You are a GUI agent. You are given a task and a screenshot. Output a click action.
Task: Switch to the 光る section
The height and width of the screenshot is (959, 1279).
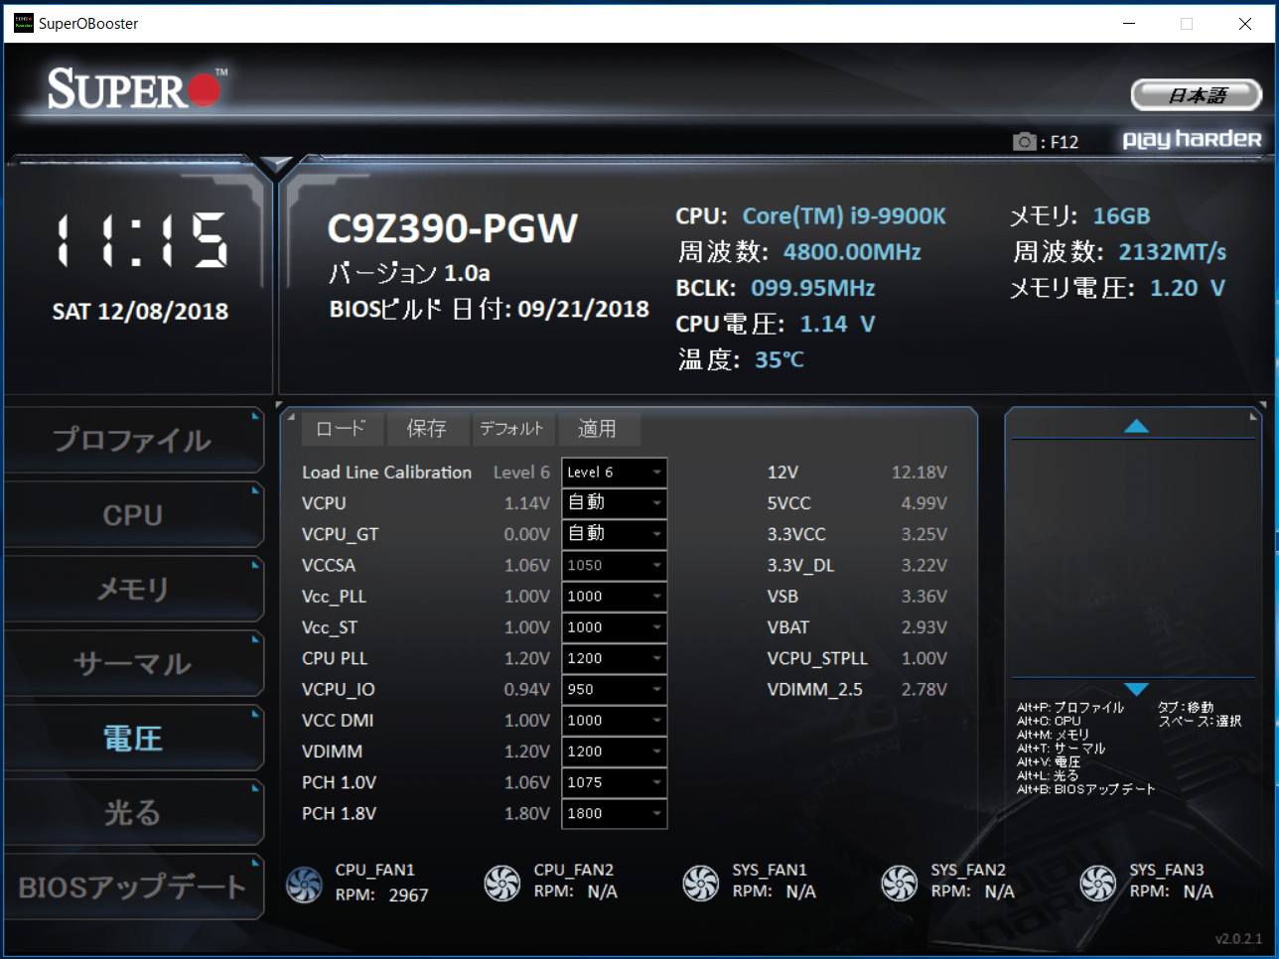(x=133, y=812)
